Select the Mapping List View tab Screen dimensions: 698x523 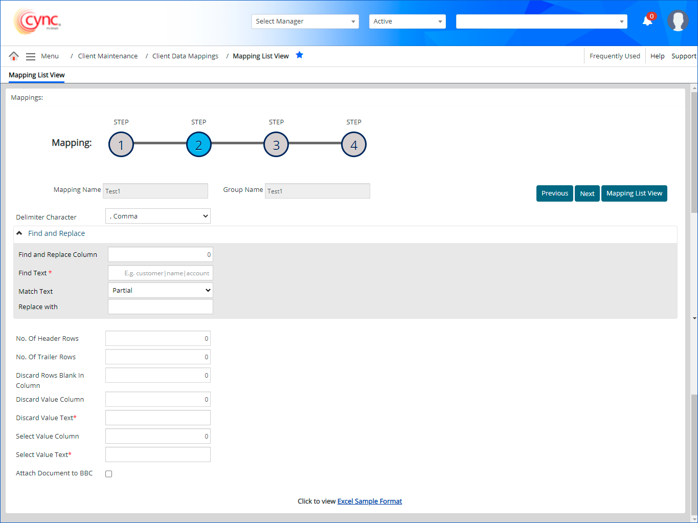[37, 75]
